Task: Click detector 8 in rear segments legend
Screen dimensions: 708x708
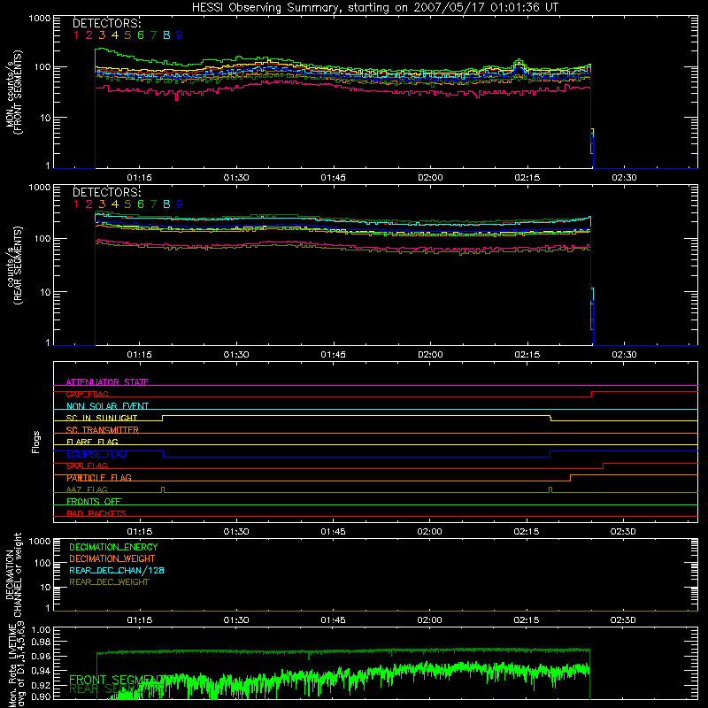Action: [x=166, y=204]
